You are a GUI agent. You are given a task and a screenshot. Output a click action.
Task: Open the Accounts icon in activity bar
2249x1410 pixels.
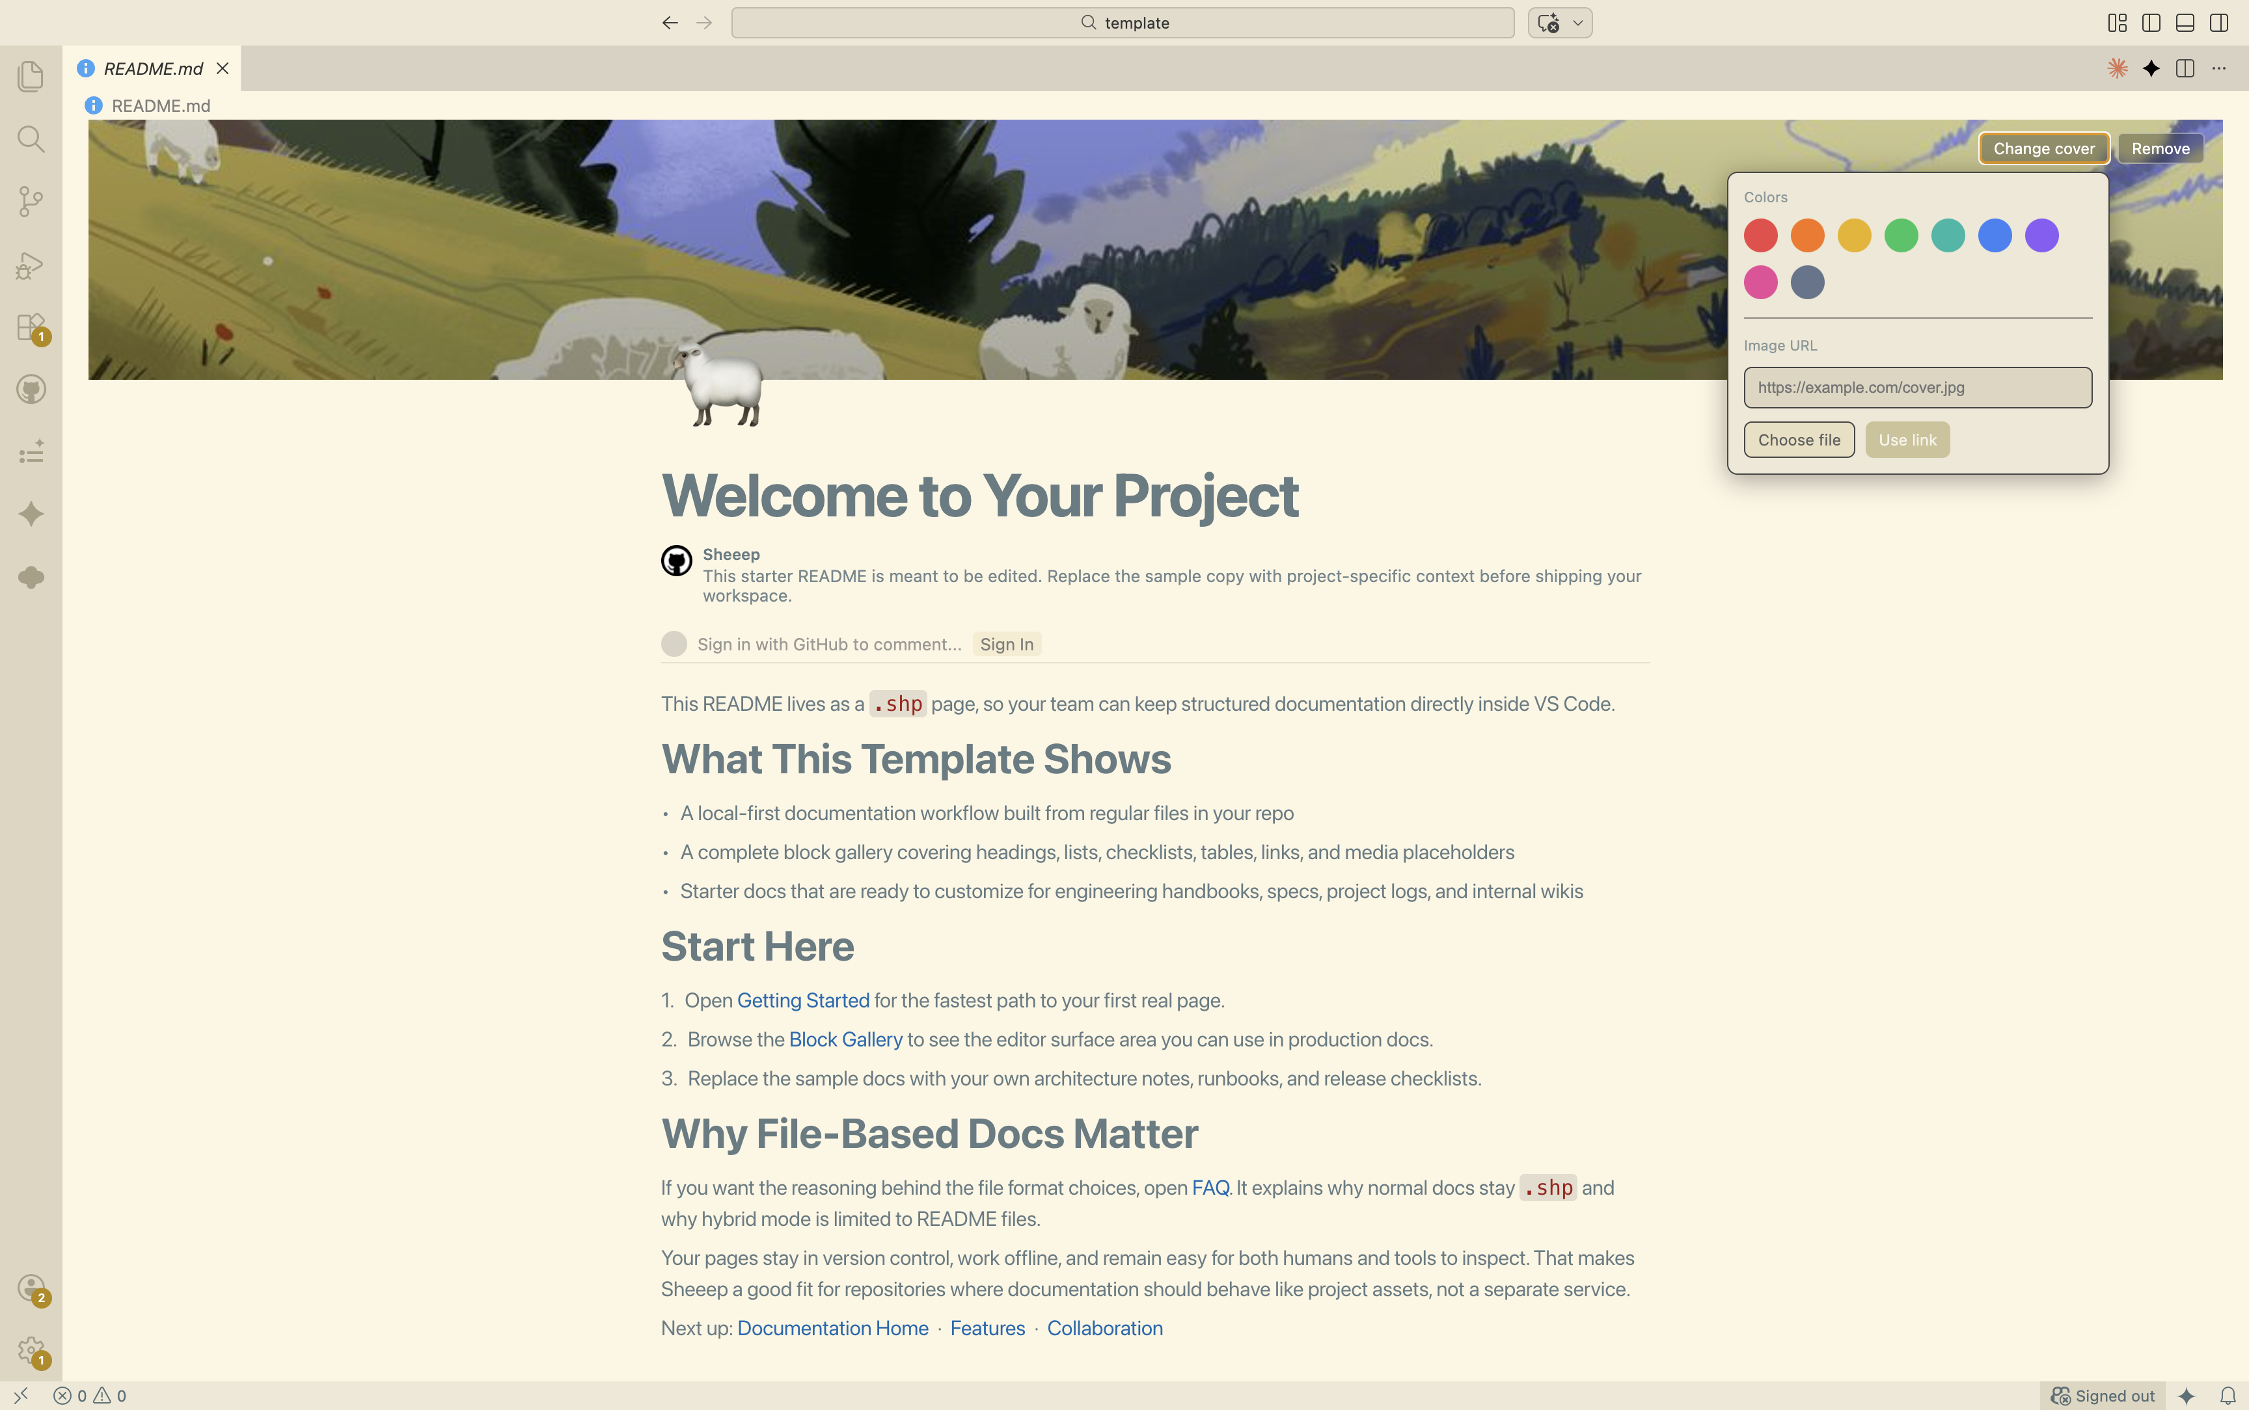coord(31,1288)
